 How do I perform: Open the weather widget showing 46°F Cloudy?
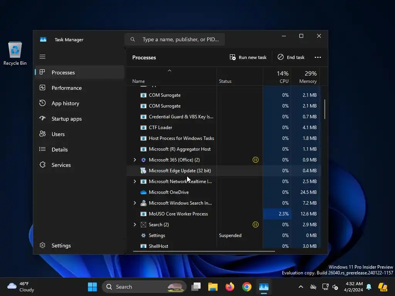(x=21, y=287)
